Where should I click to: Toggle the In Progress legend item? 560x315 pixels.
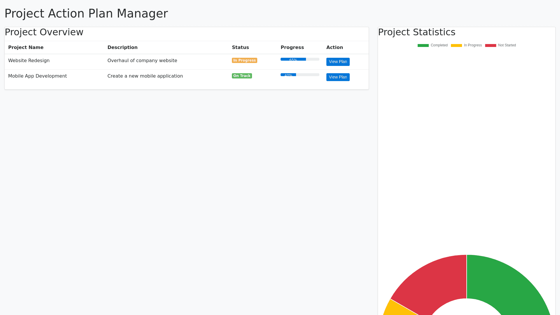pos(473,45)
